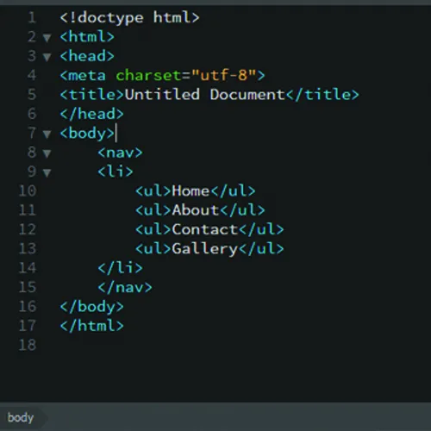The height and width of the screenshot is (431, 431).
Task: Click line number 1 in gutter
Action: pyautogui.click(x=32, y=17)
